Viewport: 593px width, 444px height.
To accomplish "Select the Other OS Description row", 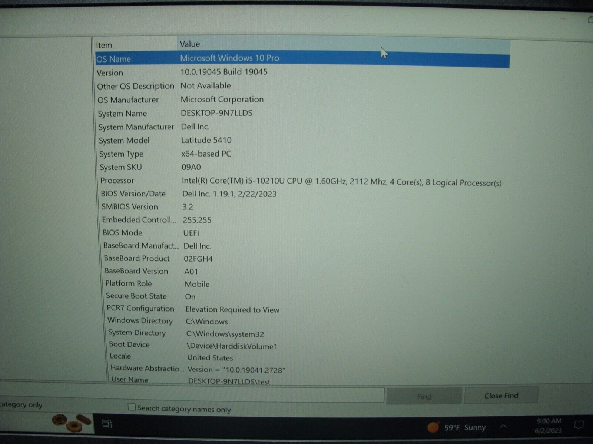I will (x=303, y=86).
